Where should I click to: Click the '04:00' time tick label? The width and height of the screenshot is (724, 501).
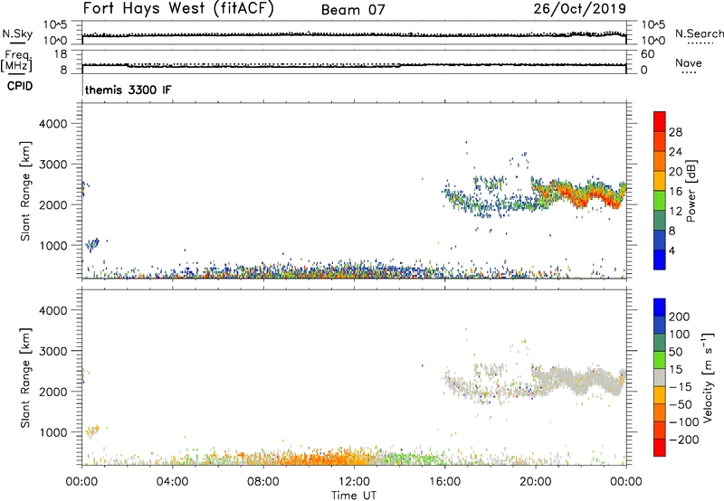pos(172,482)
